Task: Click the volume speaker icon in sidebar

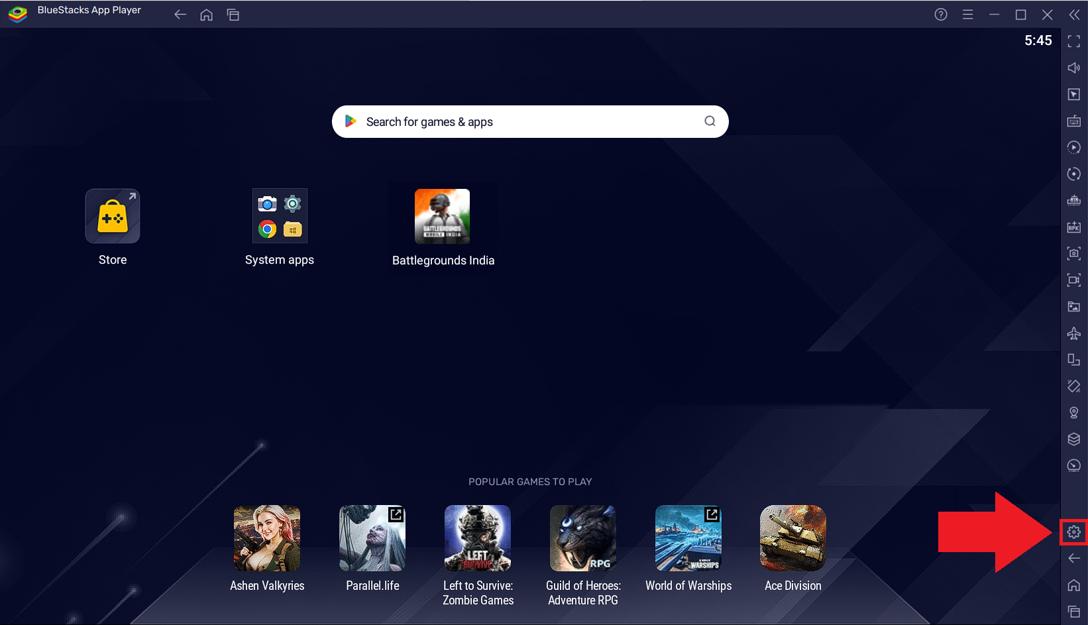Action: (x=1074, y=68)
